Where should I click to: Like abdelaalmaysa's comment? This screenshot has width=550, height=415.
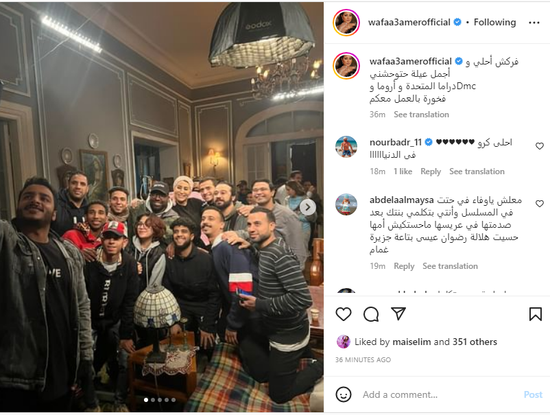click(540, 204)
